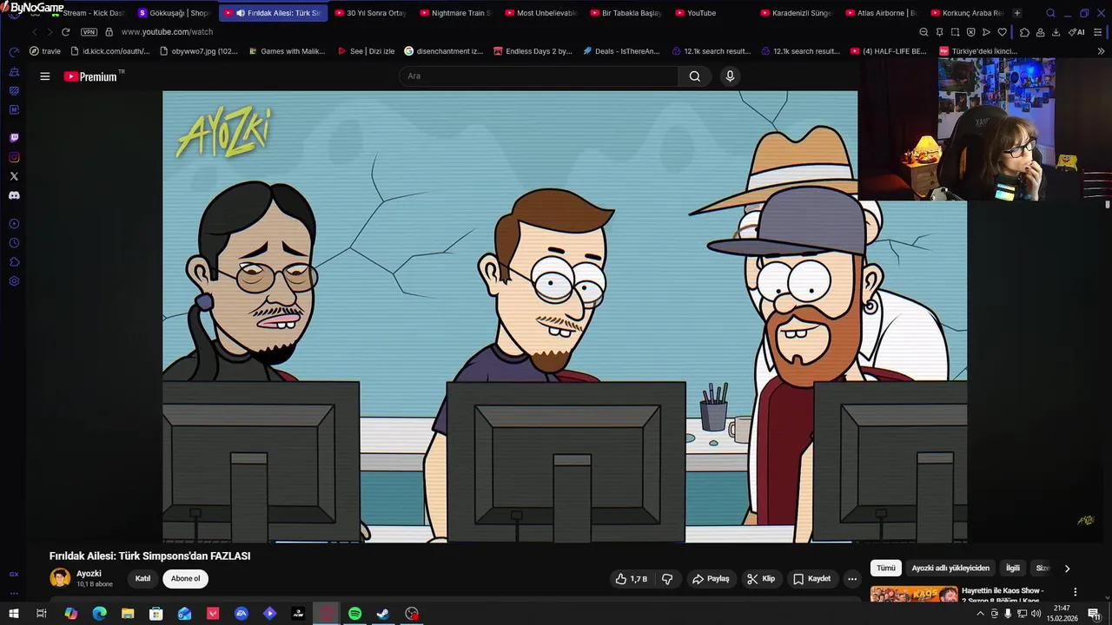Open tab search magnifier in the title bar
Screen dimensions: 1112x625
coord(1050,13)
